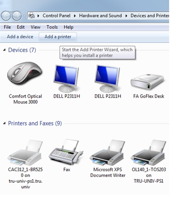Collapse the Printers and Faxes (9) section

(x=4, y=123)
